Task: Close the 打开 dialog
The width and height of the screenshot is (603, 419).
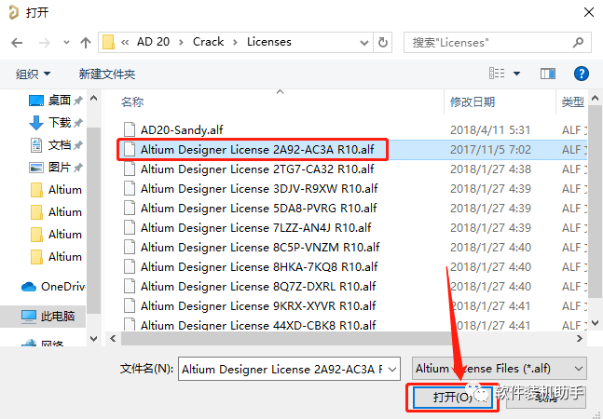Action: (x=589, y=12)
